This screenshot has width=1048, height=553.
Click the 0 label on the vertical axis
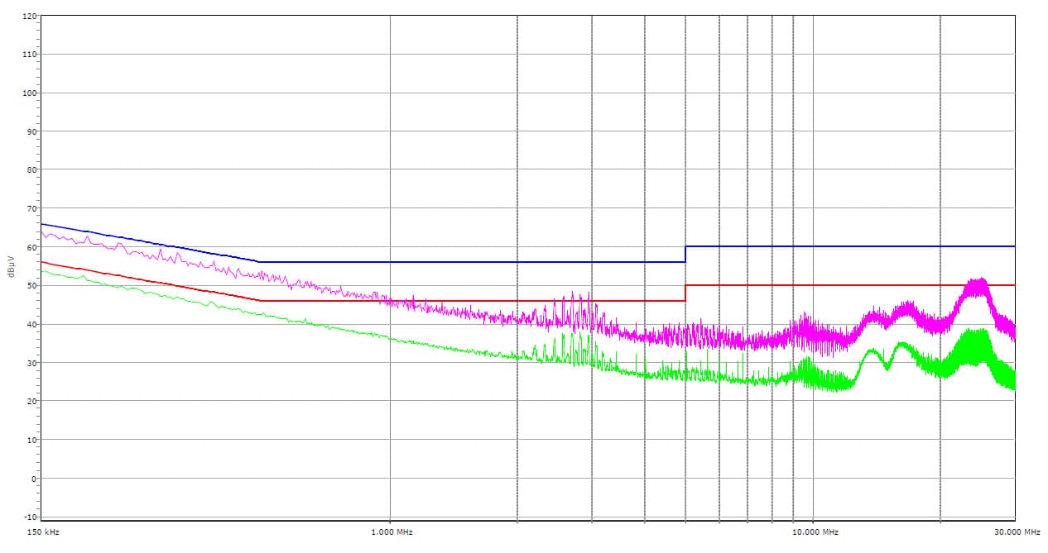click(33, 479)
